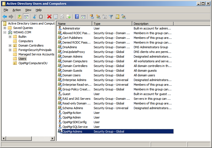Click the Forward arrow toolbar icon
The height and width of the screenshot is (148, 212).
click(x=11, y=17)
